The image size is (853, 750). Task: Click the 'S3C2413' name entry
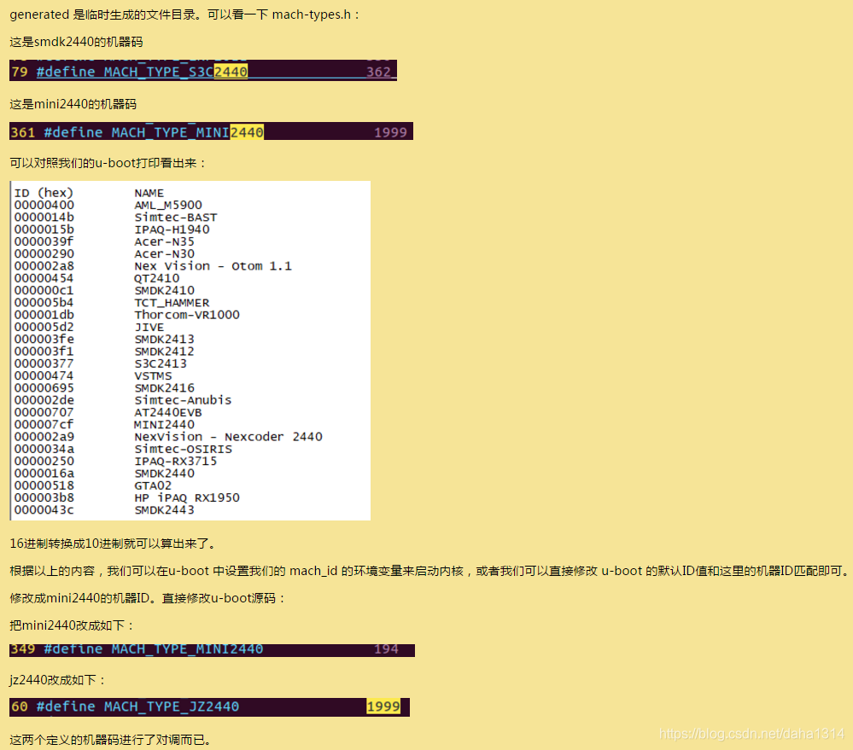161,363
